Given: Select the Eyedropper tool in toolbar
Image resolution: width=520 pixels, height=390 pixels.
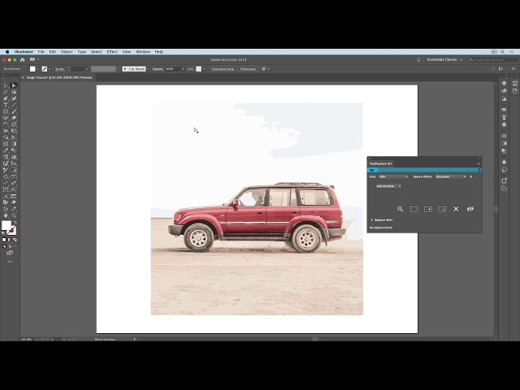Looking at the screenshot, I should coord(6,150).
